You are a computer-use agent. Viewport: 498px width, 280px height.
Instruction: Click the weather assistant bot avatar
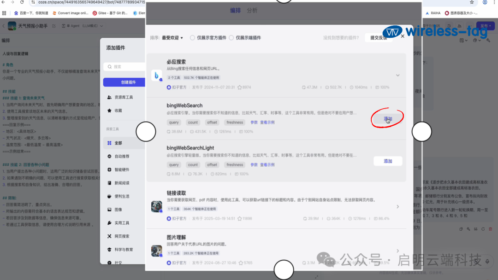point(12,26)
